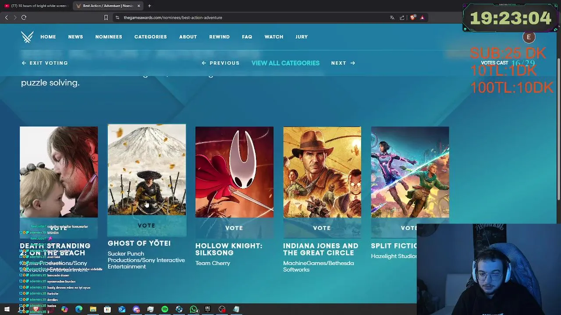Screen dimensions: 561x315
Task: Open NEWS in site navigation
Action: pos(75,37)
